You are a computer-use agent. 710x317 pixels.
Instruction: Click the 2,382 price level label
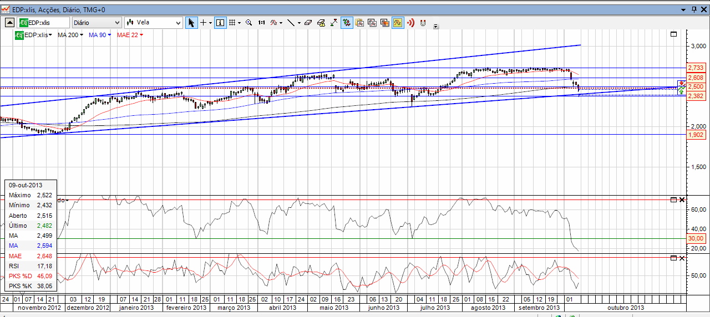[x=696, y=96]
